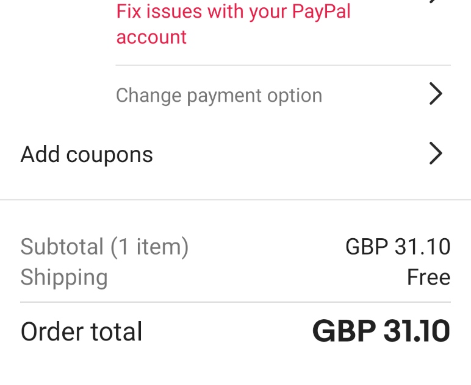
Task: Tap the subtotal amount GBP 31.10
Action: coord(398,247)
